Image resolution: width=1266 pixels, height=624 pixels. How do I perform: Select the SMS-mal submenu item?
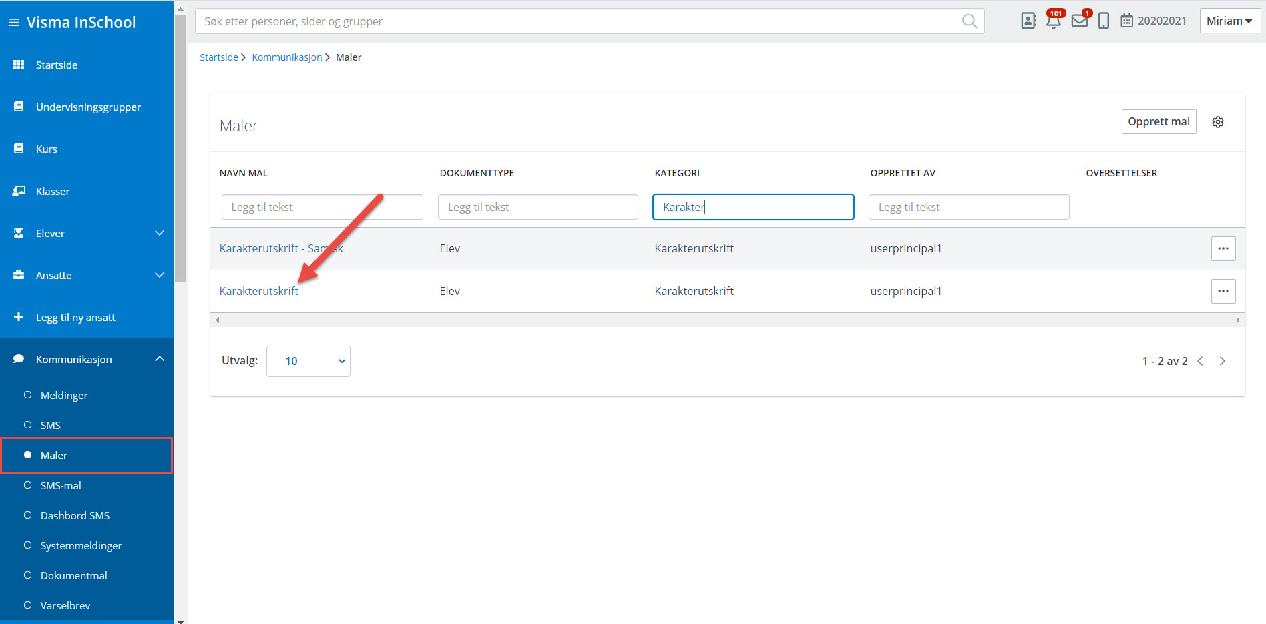61,485
